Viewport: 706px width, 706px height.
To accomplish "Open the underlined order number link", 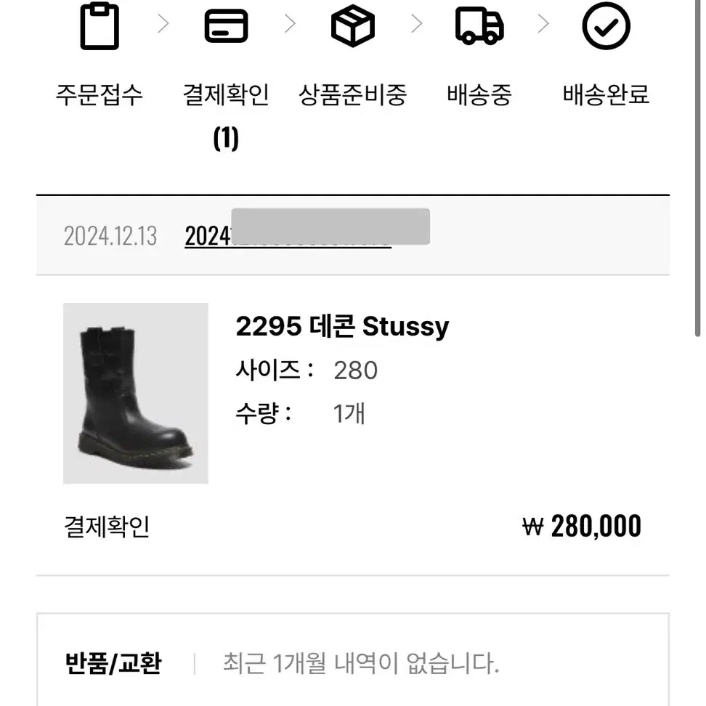I will coord(288,235).
